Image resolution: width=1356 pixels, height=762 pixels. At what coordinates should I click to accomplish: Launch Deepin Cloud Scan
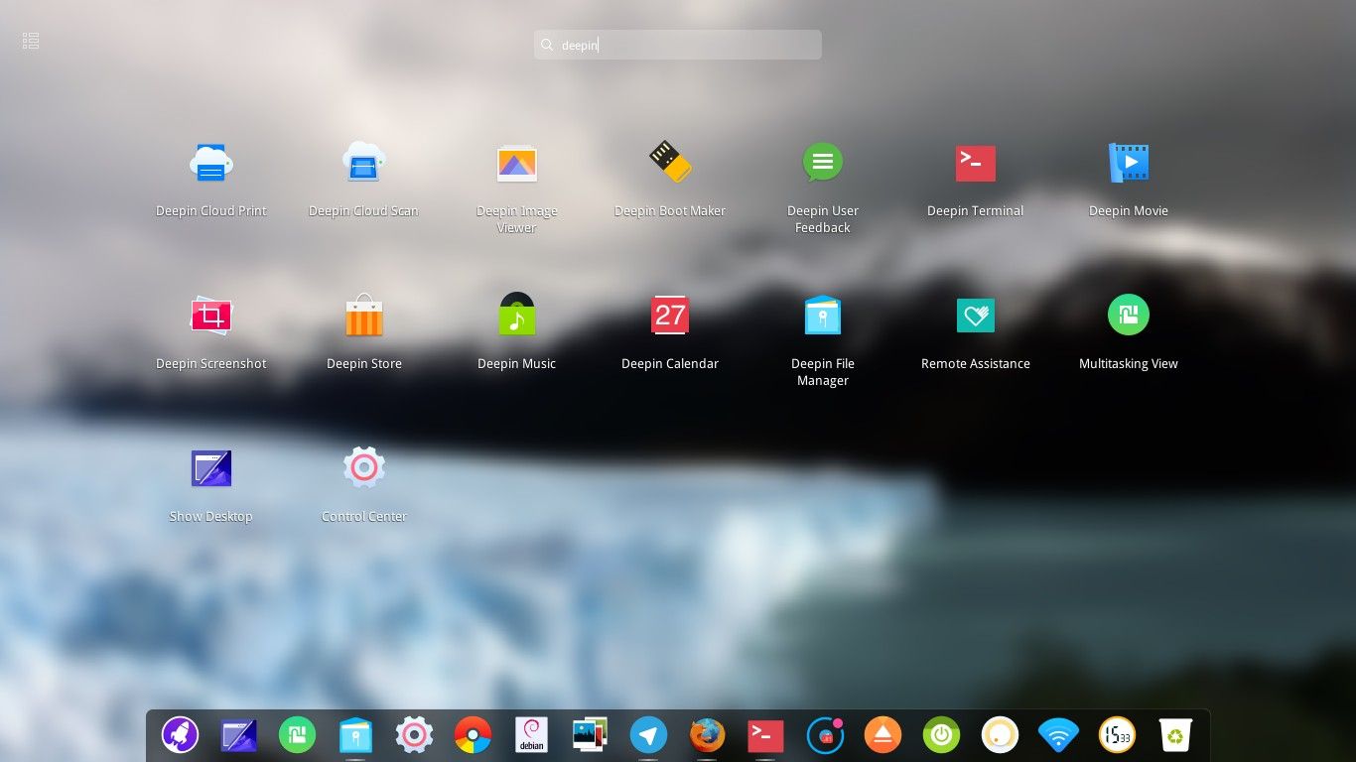(x=363, y=164)
